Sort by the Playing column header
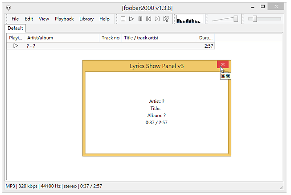This screenshot has height=195, width=291. [x=16, y=38]
